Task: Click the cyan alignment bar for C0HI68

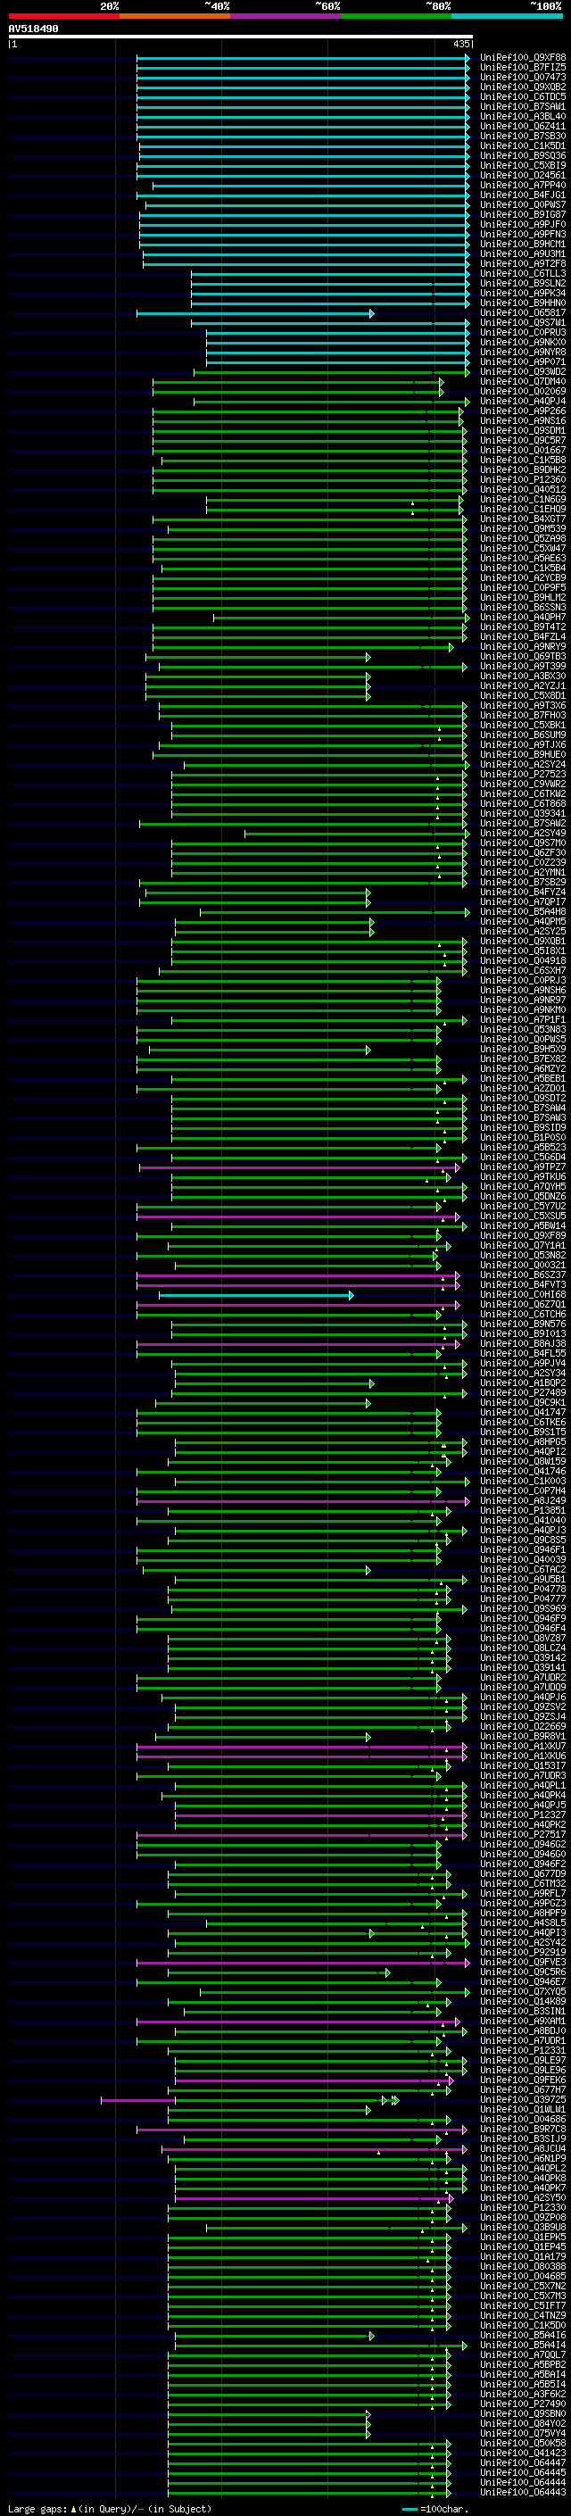Action: [x=256, y=1295]
